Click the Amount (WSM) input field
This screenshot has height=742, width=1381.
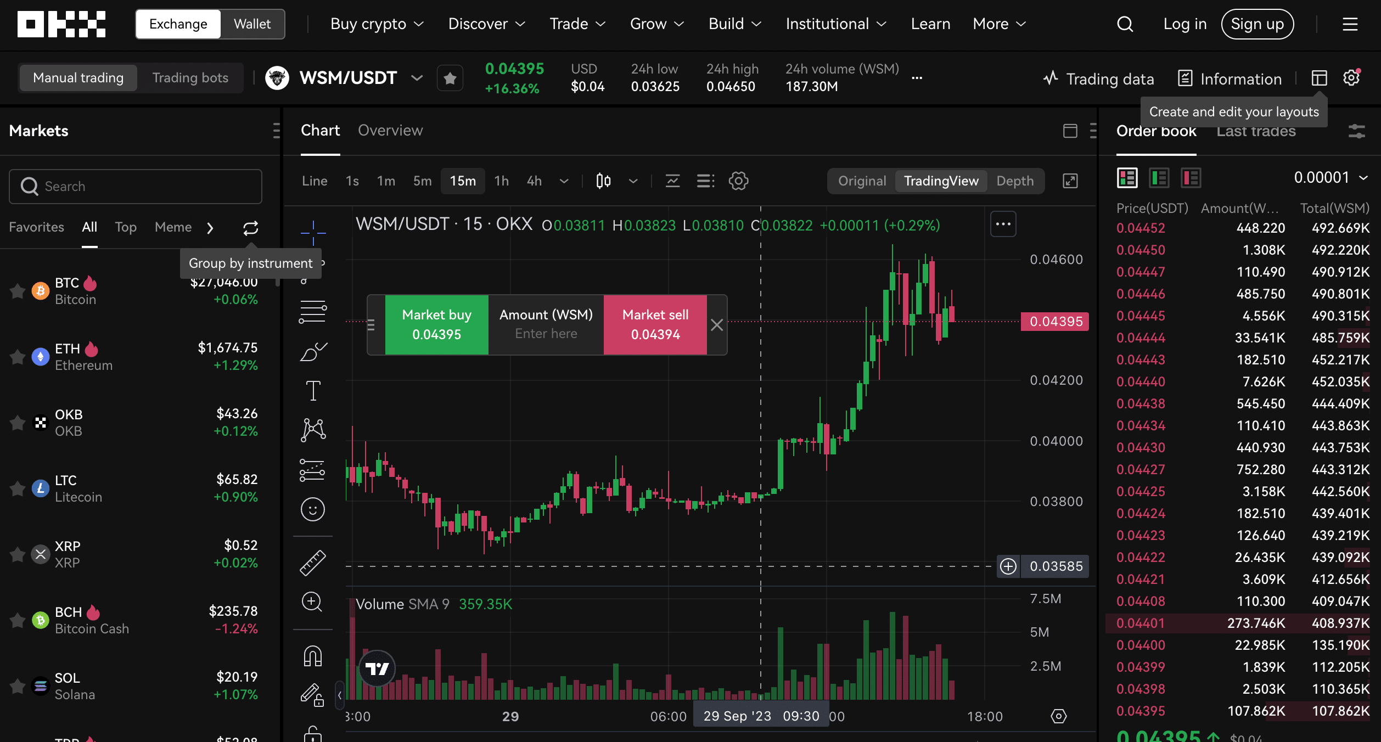tap(546, 325)
